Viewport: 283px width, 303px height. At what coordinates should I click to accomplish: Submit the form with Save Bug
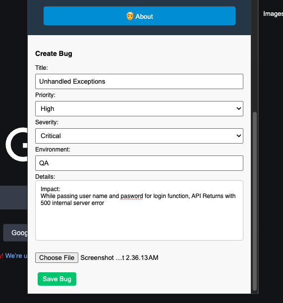(x=57, y=279)
